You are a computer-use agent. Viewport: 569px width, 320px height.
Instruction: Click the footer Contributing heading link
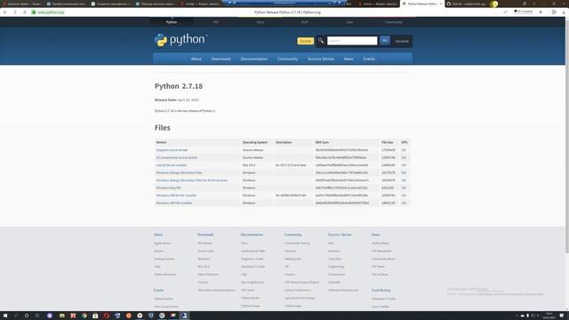coord(381,291)
